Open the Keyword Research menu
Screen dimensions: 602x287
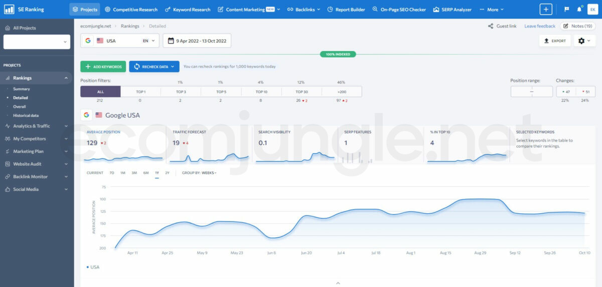click(189, 10)
